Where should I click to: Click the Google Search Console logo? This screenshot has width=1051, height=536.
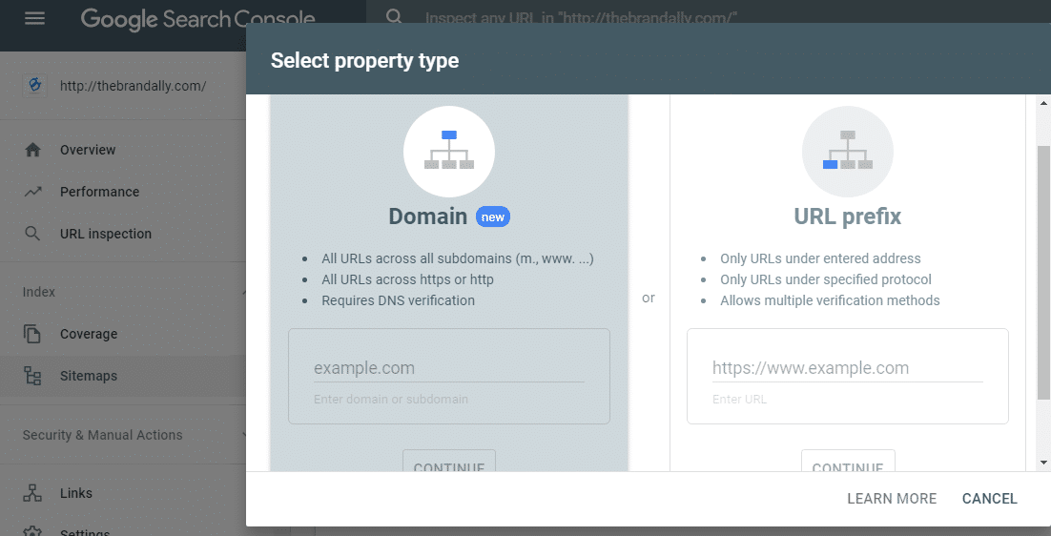coord(197,19)
